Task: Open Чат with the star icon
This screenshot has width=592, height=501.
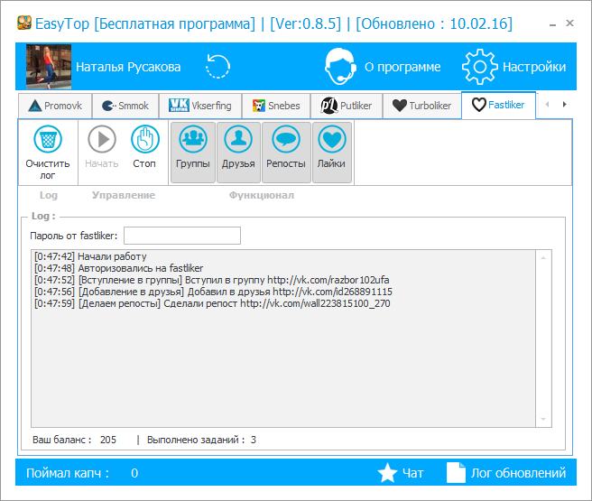Action: (x=400, y=473)
